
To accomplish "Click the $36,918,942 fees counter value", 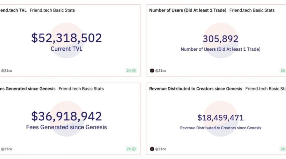I will [x=66, y=116].
